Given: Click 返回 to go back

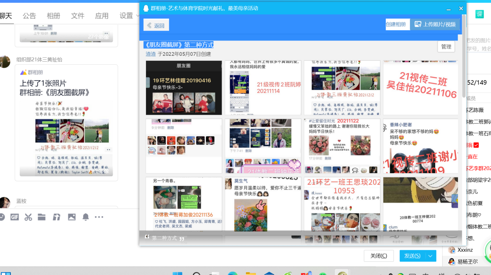Looking at the screenshot, I should tap(156, 25).
